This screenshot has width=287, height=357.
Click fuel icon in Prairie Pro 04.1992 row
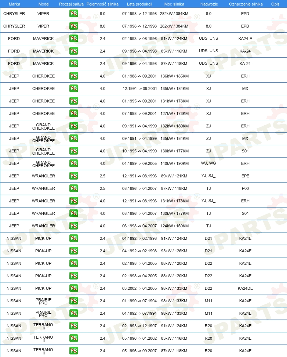tap(73, 313)
